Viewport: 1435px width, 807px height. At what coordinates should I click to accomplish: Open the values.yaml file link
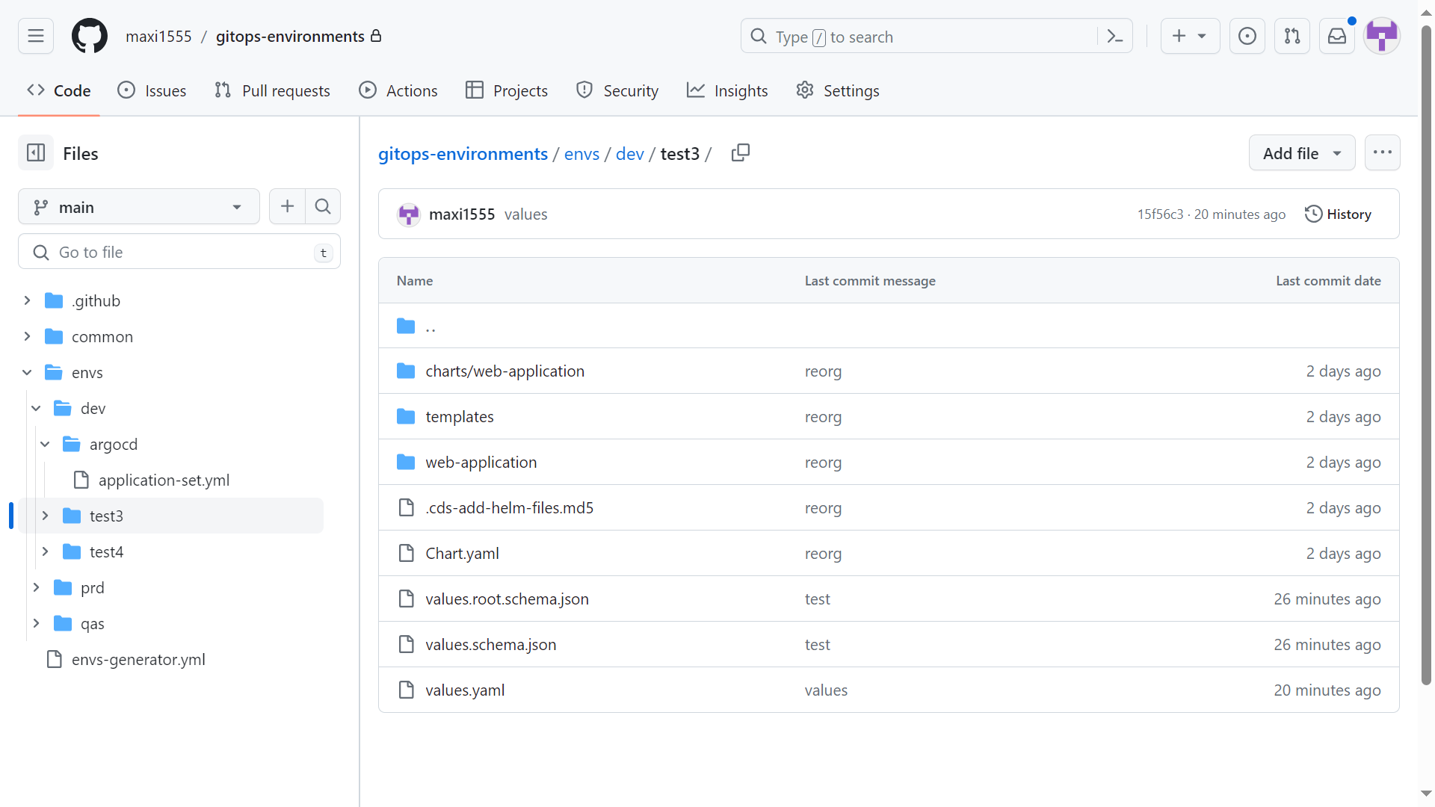(465, 690)
